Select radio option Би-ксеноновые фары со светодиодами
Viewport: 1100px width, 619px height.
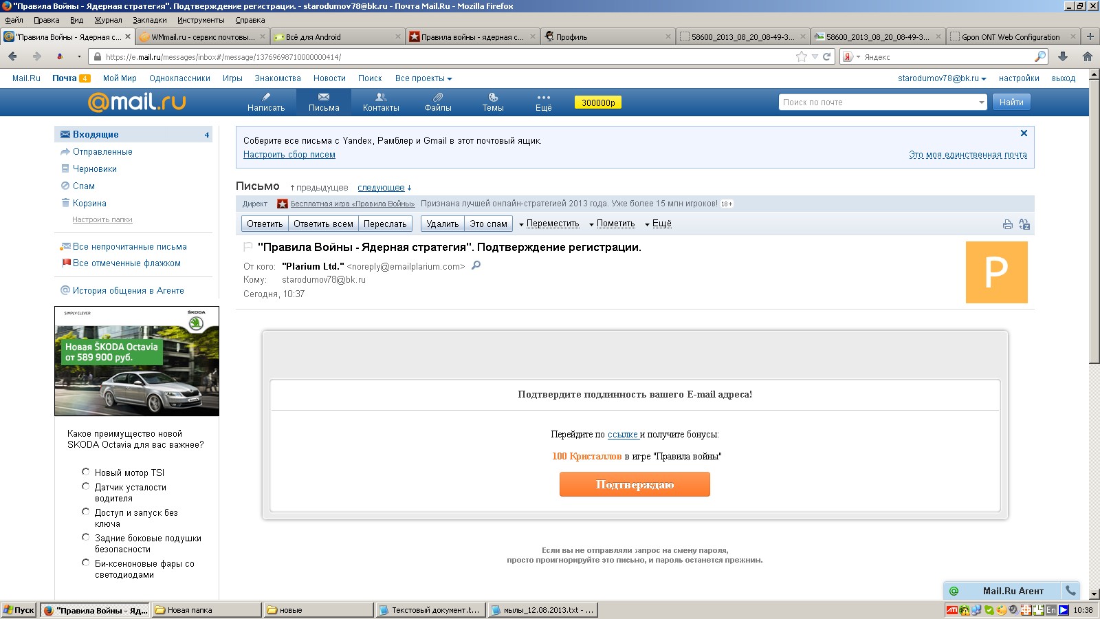tap(86, 563)
